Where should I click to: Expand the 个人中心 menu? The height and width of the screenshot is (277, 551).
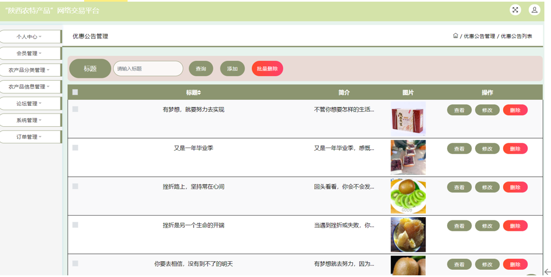coord(31,36)
